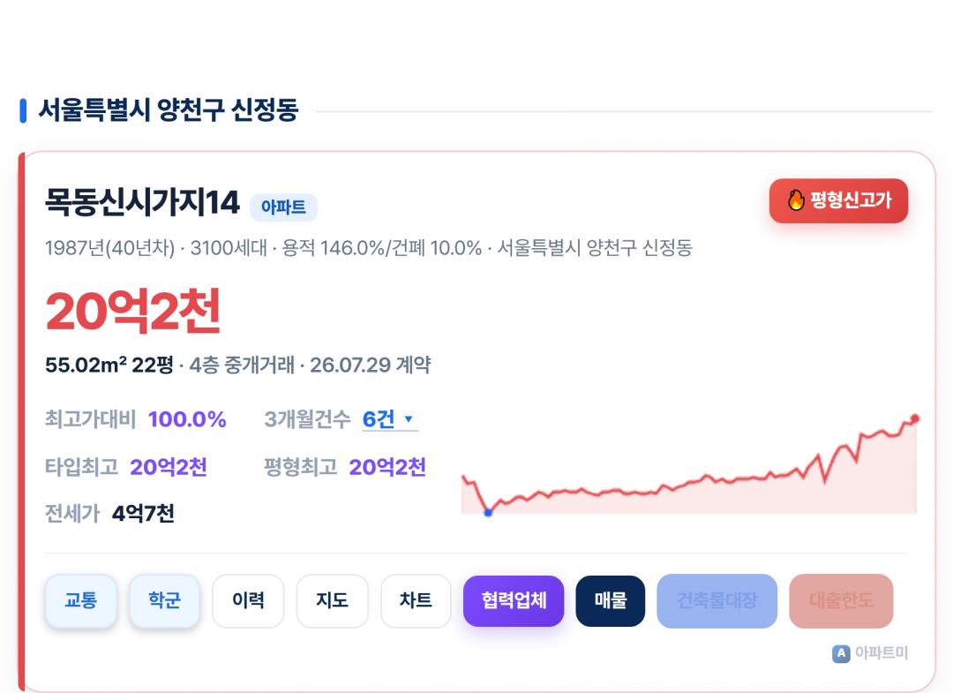Click the purple 협력업체 button

tap(514, 600)
